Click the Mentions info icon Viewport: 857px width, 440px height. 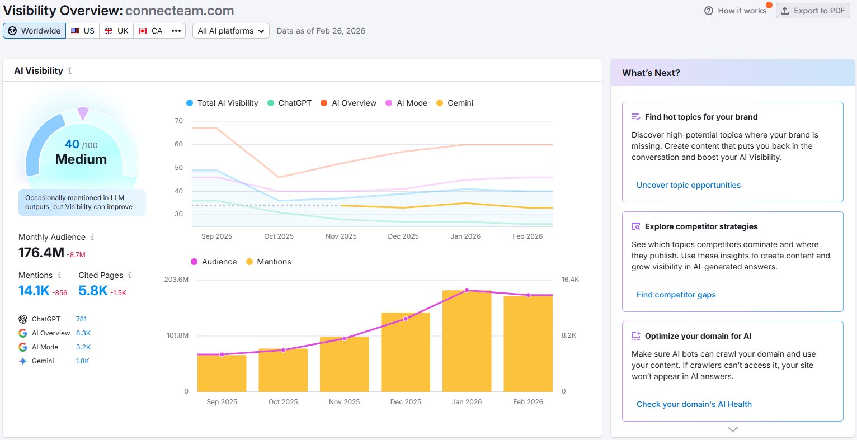point(59,276)
